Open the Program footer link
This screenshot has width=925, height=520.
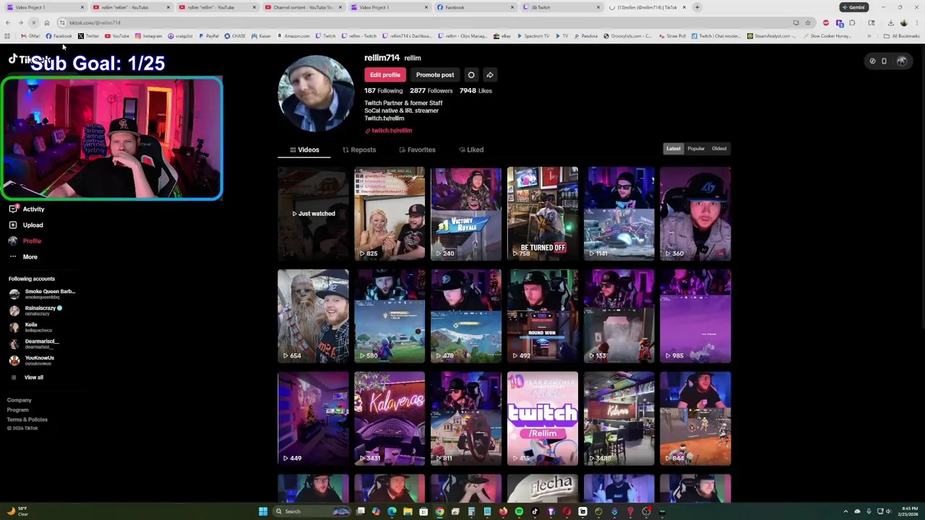(18, 409)
